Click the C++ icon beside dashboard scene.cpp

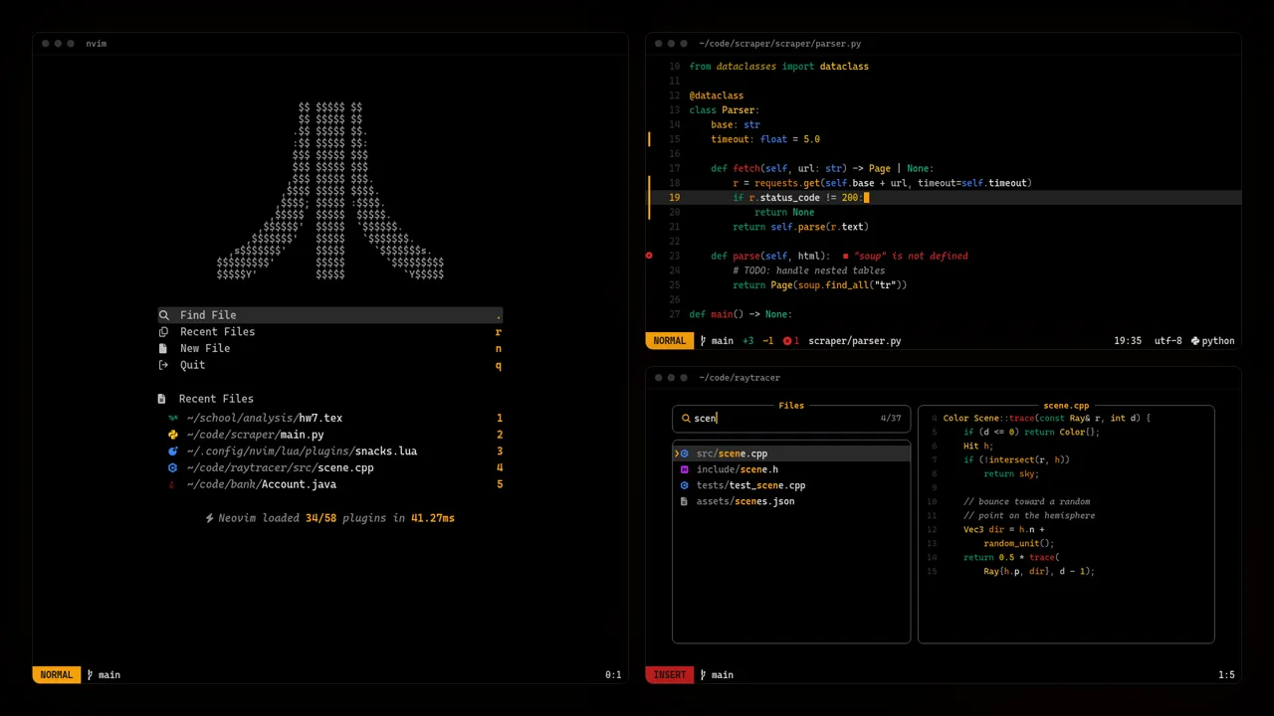point(173,468)
